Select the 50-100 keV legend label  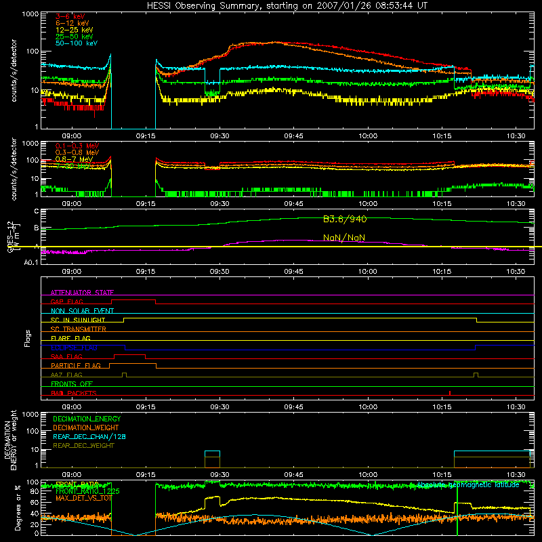click(x=77, y=43)
